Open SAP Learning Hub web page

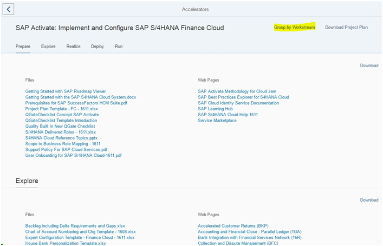coord(215,109)
